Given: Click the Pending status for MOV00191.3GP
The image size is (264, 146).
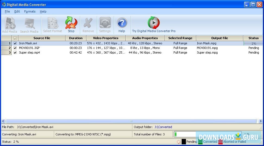Looking at the screenshot, I should tap(254, 48).
